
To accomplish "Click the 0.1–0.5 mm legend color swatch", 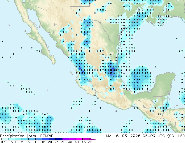I will coord(5,139).
